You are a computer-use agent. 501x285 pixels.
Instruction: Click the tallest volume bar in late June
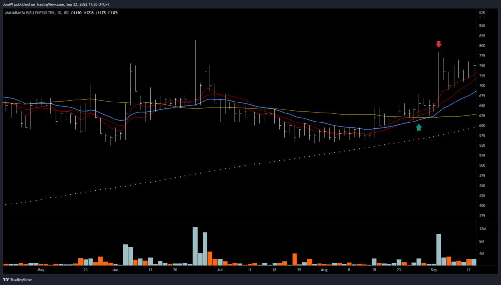195,246
